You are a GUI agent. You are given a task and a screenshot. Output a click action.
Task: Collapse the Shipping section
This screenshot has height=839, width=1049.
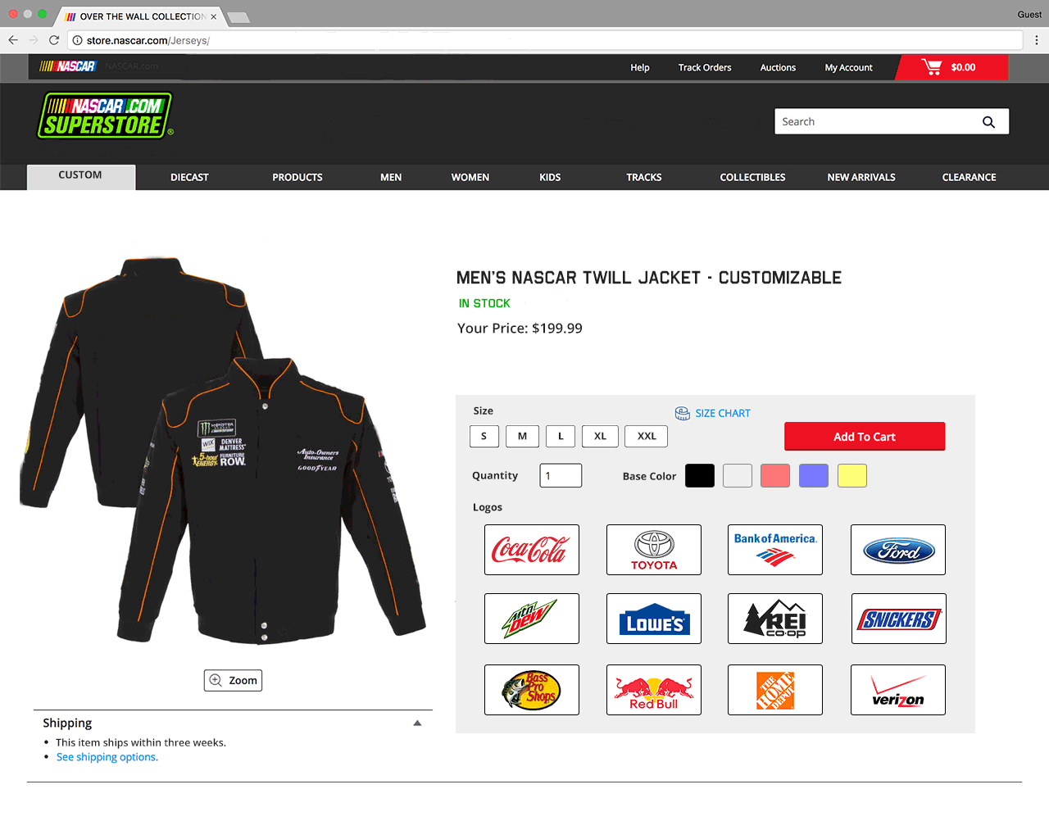coord(417,723)
